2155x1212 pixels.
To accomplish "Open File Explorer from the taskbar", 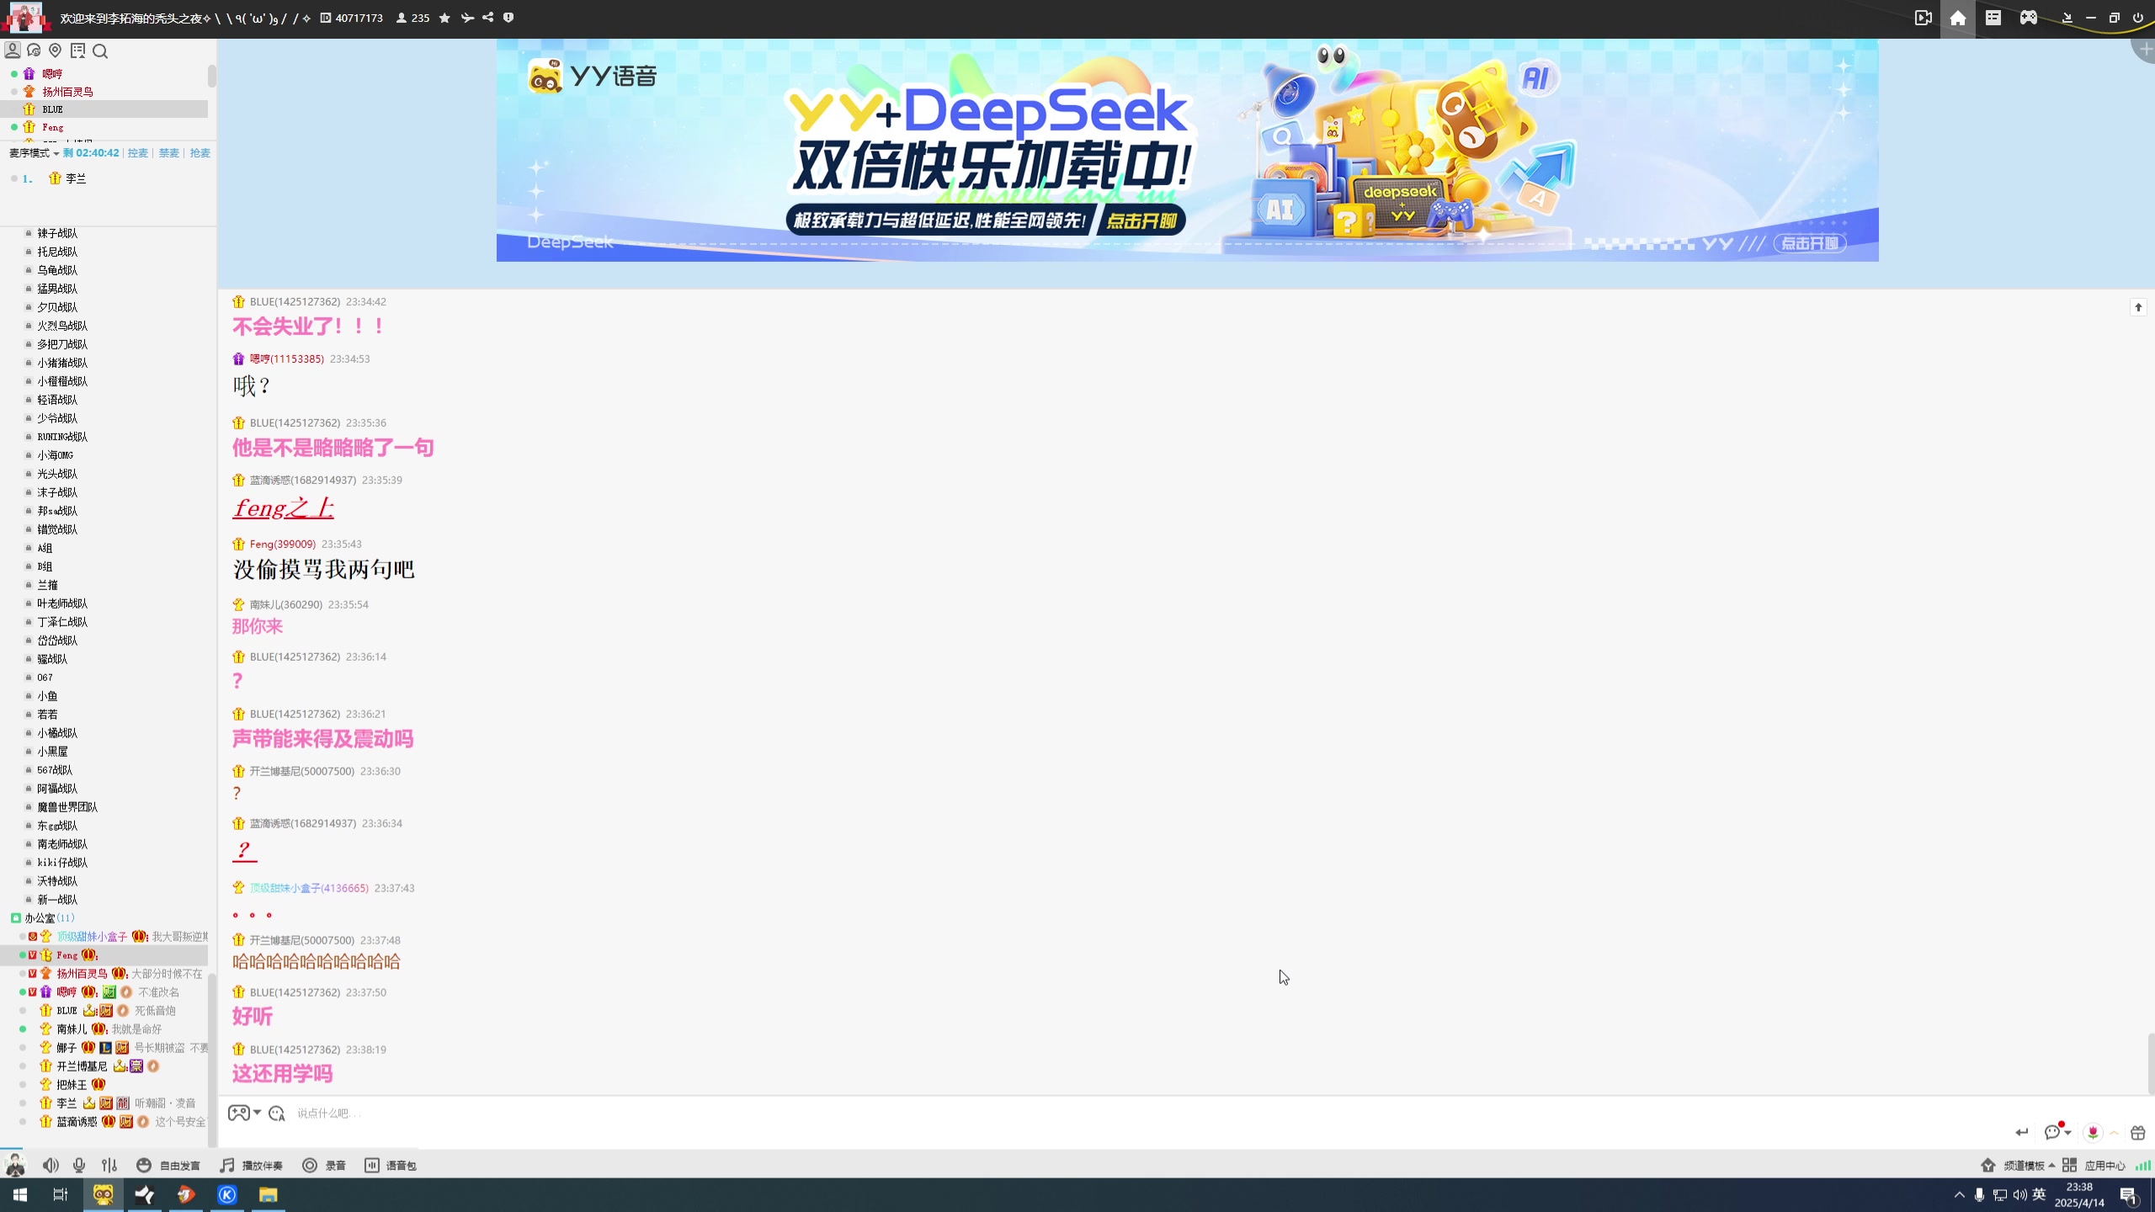I will pos(268,1195).
